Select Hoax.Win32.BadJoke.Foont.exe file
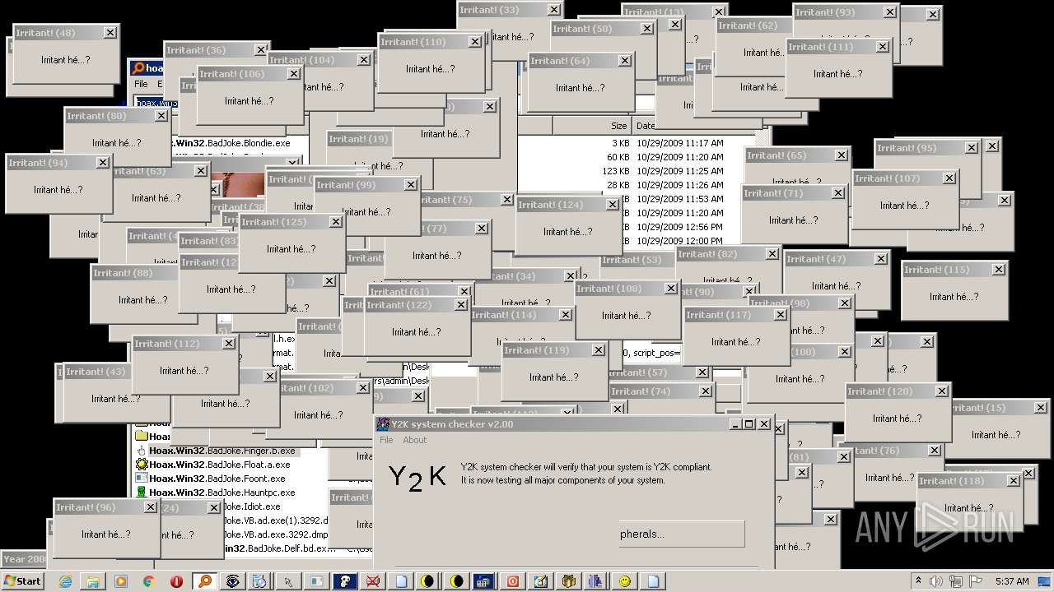 pos(217,479)
